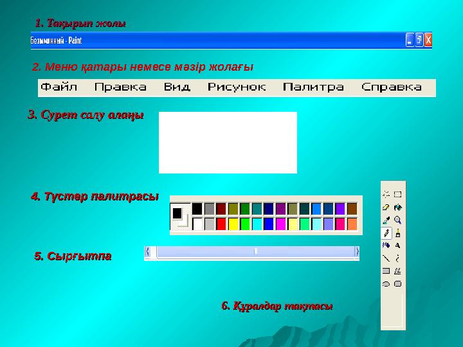Activate the Magnifier tool
463x347 pixels.
[398, 220]
